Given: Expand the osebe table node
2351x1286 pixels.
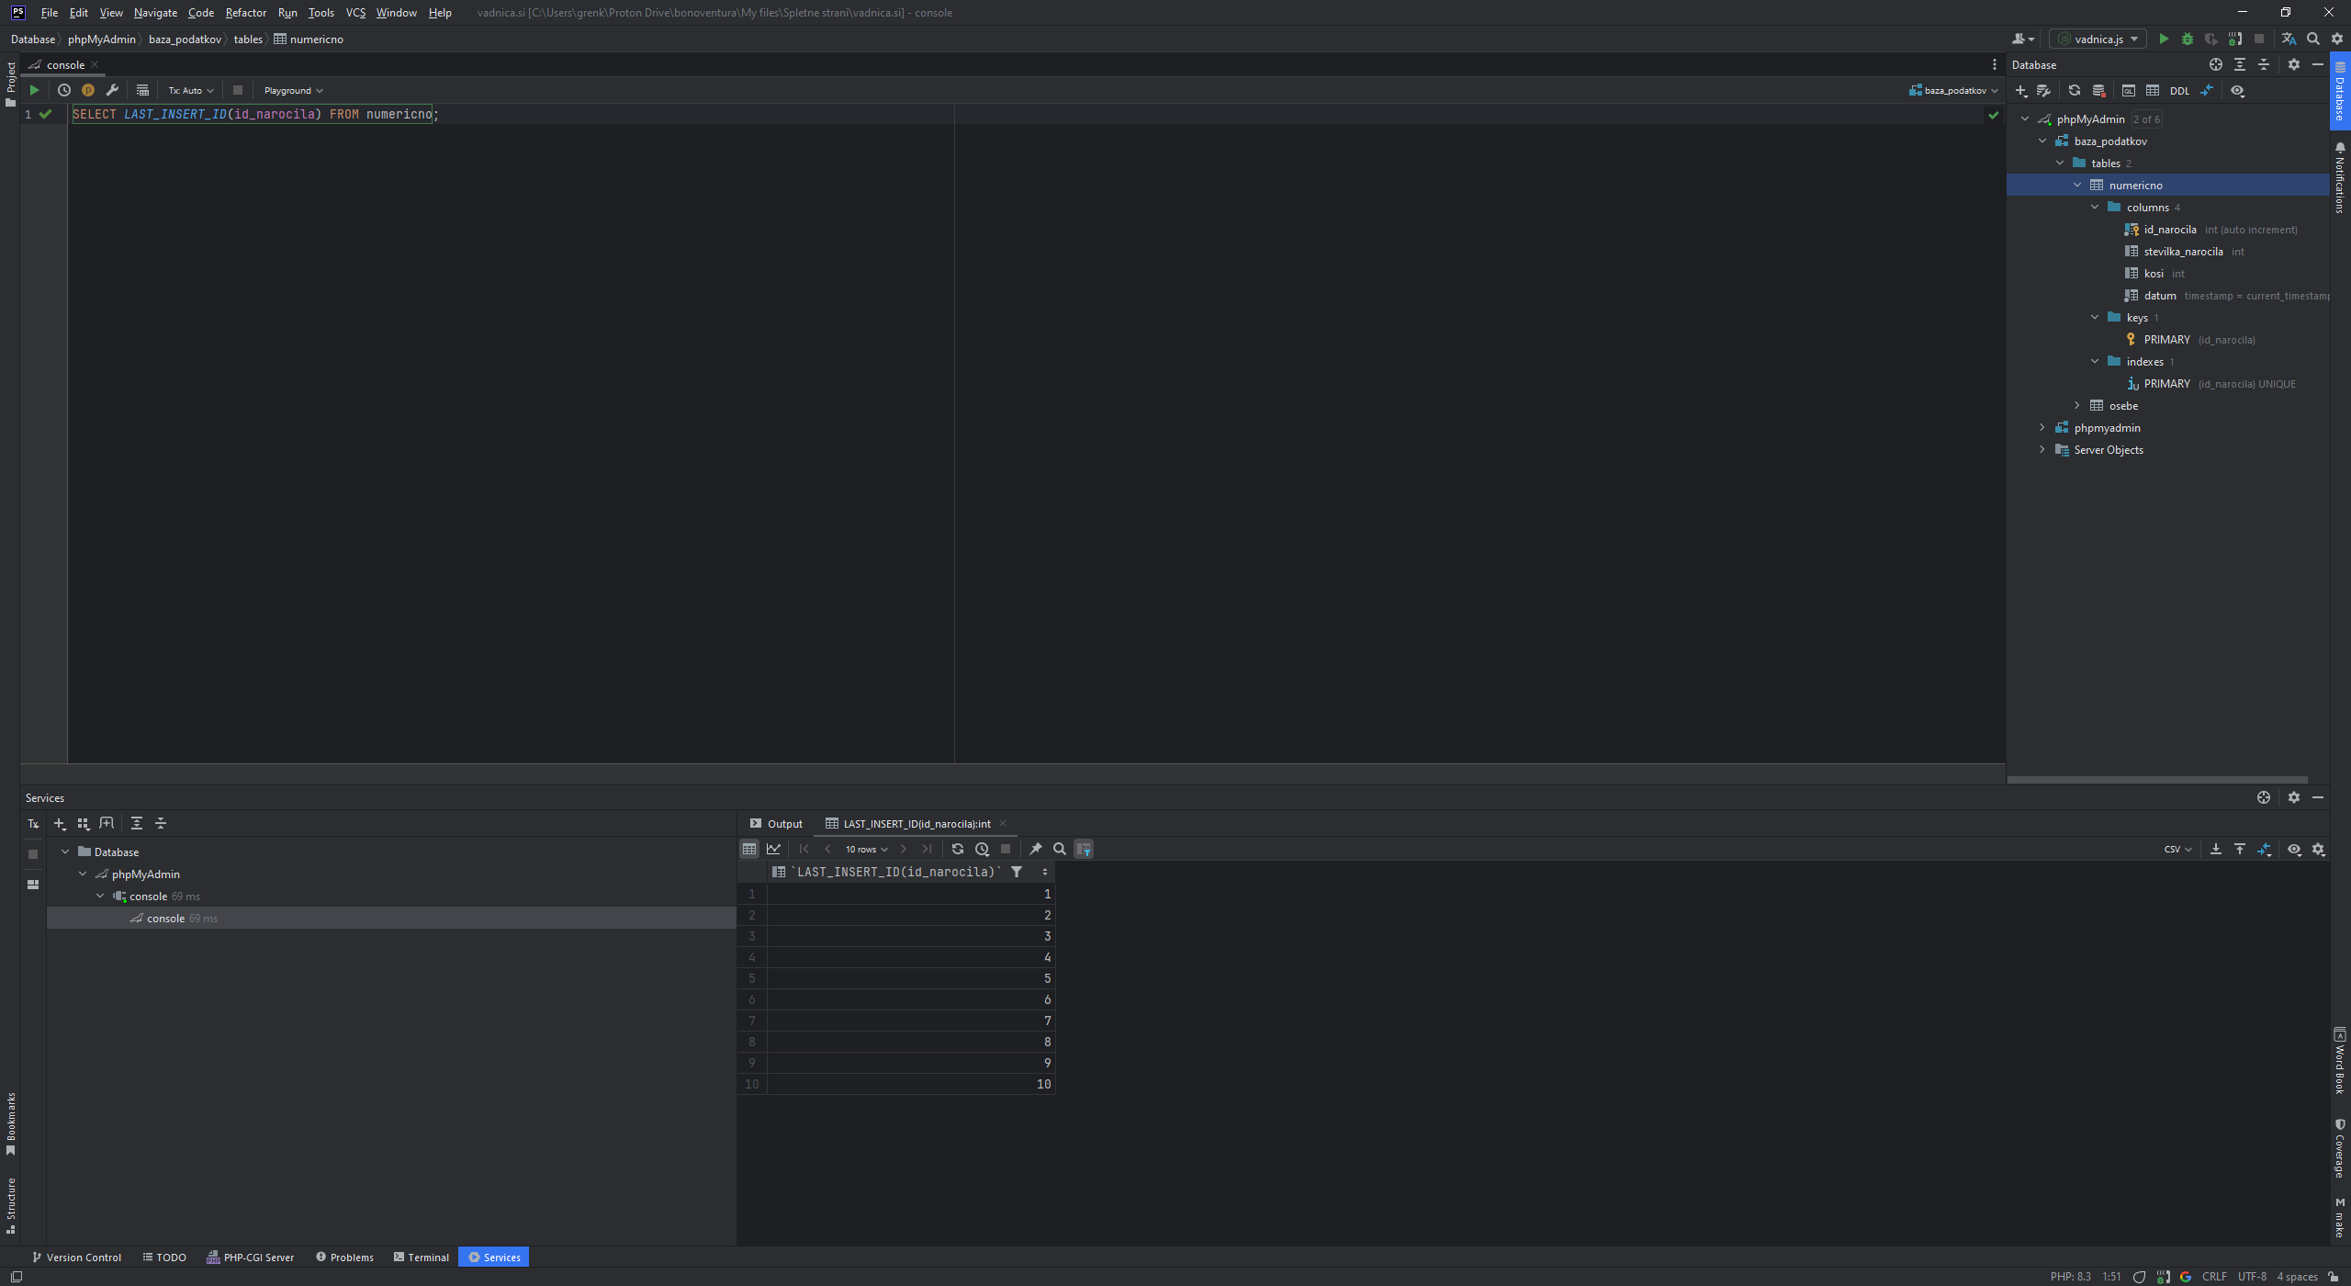Looking at the screenshot, I should coord(2077,405).
